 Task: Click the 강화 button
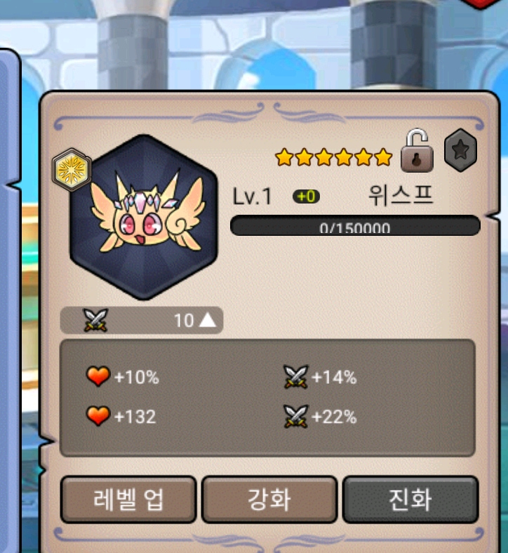tap(269, 500)
